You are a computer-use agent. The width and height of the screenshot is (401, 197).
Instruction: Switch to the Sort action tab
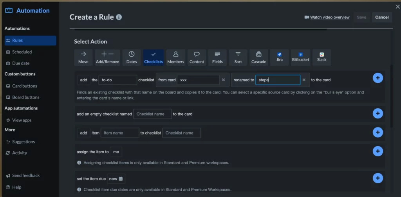click(x=238, y=57)
